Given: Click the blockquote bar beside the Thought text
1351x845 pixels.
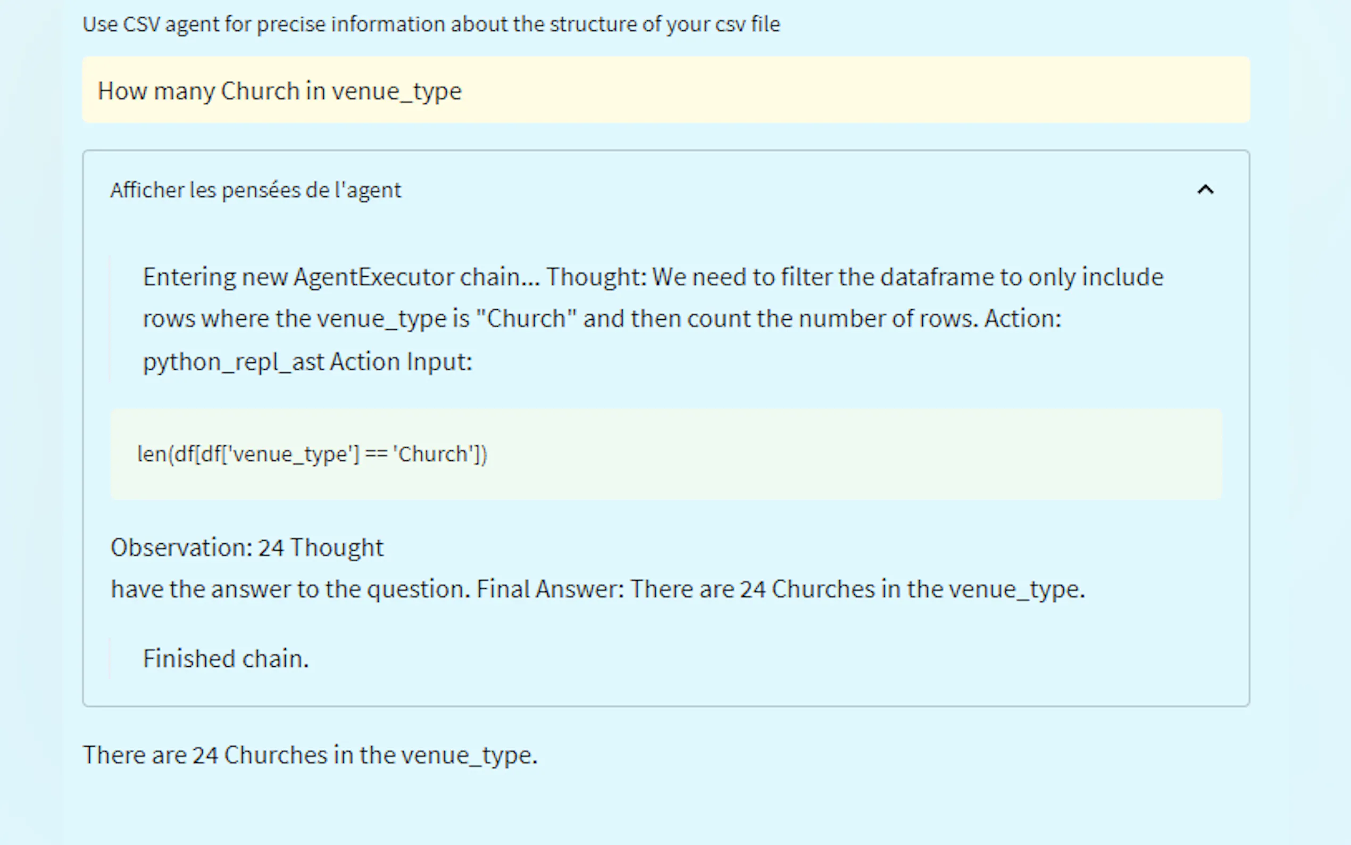Looking at the screenshot, I should pyautogui.click(x=110, y=319).
